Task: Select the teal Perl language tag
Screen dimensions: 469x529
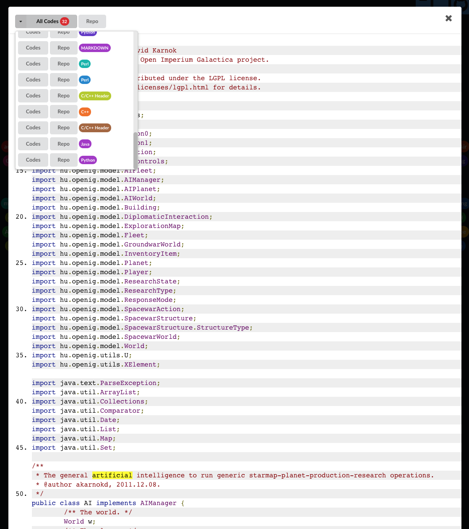Action: (x=85, y=64)
